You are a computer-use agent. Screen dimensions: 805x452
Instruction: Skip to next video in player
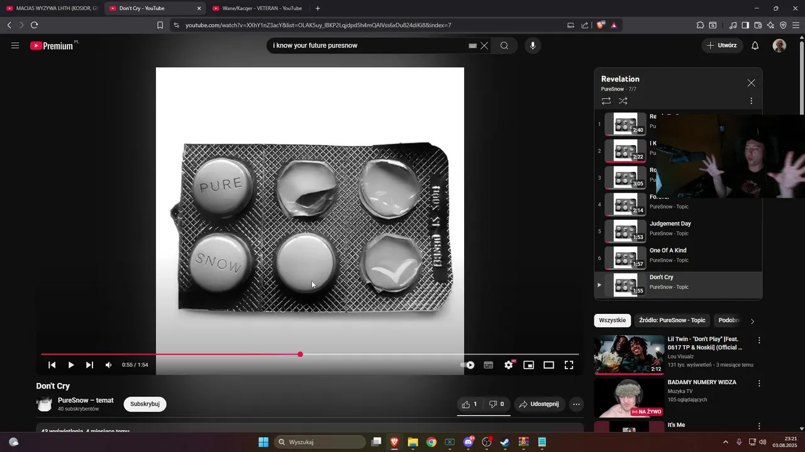click(90, 365)
